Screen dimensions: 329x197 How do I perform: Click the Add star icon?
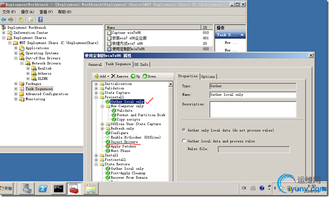point(97,76)
